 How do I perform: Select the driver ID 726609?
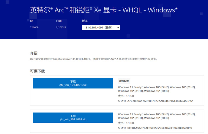[x=34, y=27]
